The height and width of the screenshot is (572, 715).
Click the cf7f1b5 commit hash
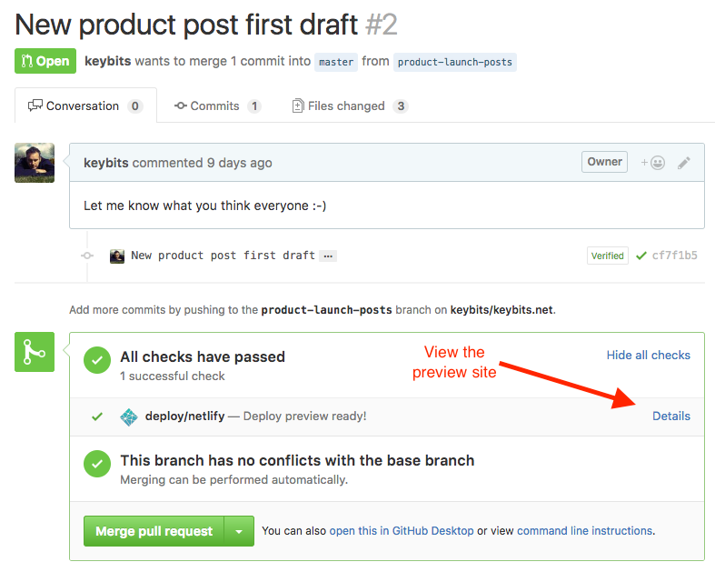pos(675,256)
